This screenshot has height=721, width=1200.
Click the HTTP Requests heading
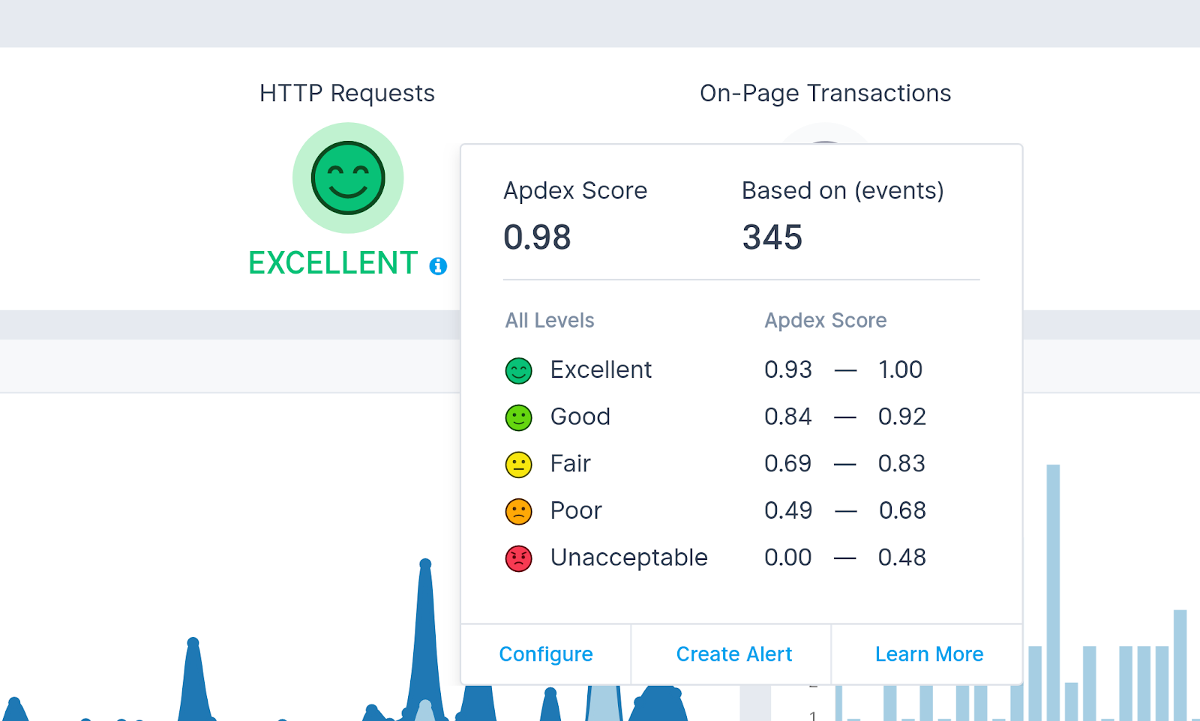[x=347, y=94]
